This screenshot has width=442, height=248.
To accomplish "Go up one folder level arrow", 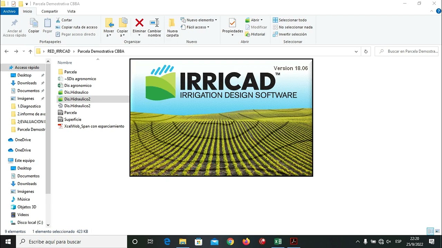I will [30, 51].
